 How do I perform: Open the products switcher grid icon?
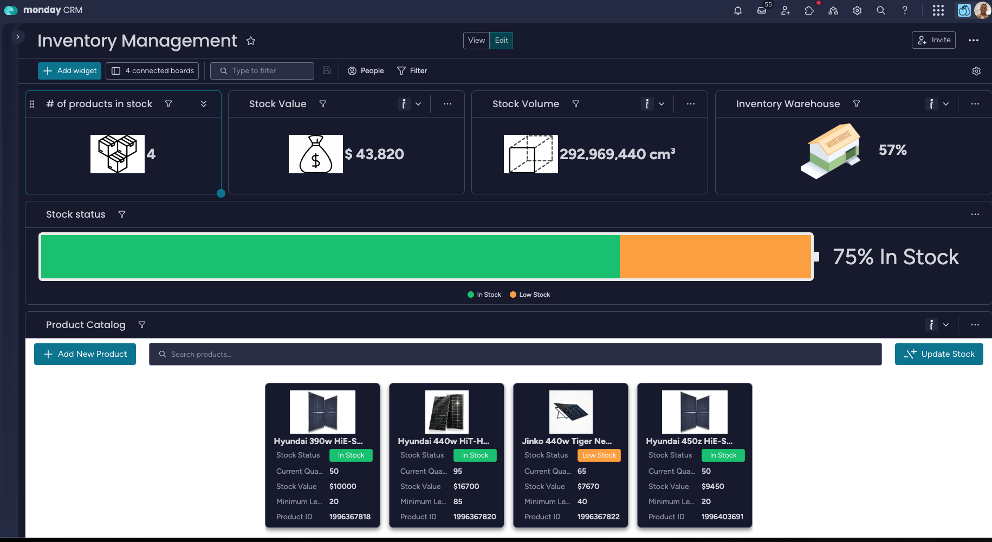coord(938,10)
